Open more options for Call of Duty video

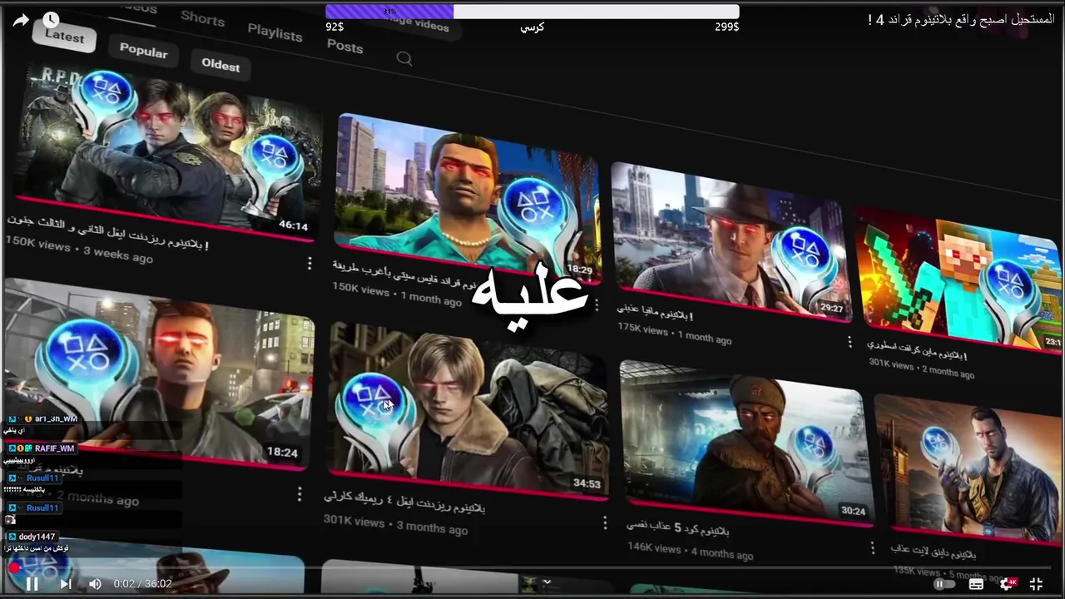coord(873,548)
